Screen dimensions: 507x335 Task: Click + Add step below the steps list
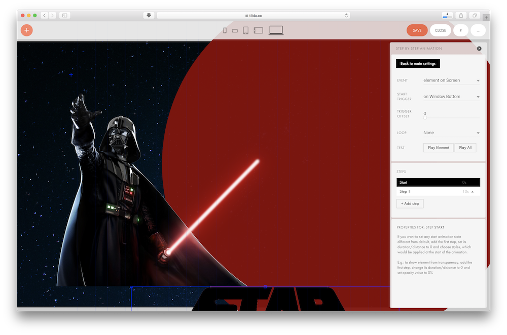tap(410, 203)
